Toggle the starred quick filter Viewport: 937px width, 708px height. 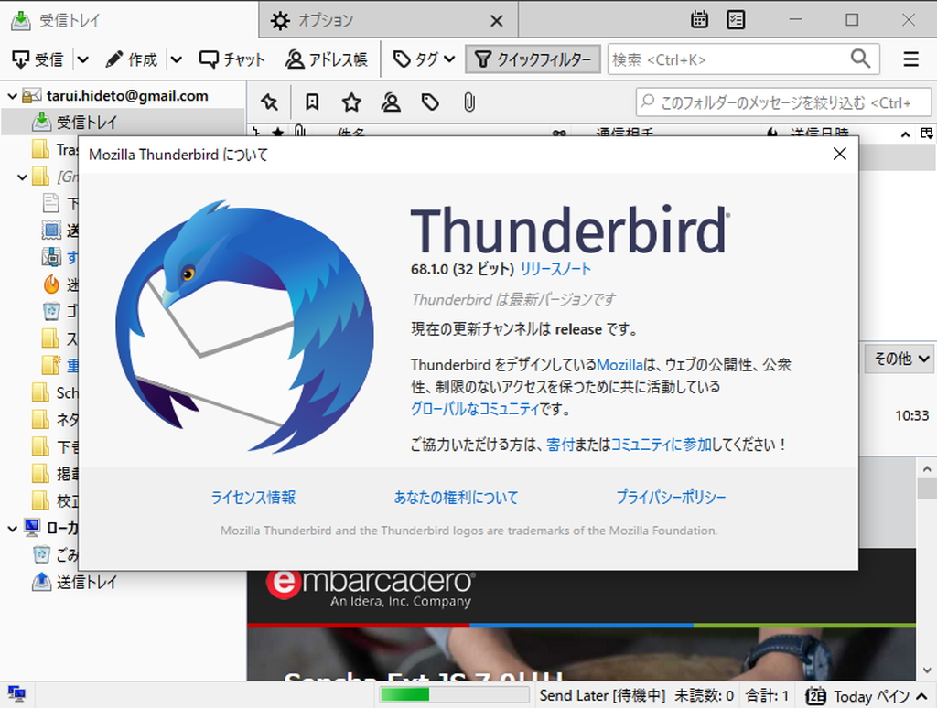pyautogui.click(x=350, y=102)
